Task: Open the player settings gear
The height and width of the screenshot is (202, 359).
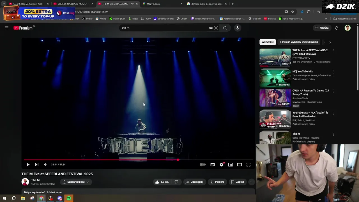Action: [x=222, y=165]
